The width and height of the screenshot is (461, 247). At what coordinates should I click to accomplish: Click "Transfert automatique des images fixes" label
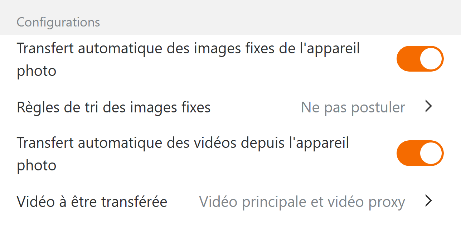coord(188,48)
